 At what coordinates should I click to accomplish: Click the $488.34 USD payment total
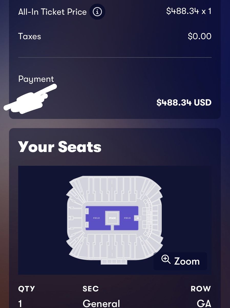click(x=184, y=103)
